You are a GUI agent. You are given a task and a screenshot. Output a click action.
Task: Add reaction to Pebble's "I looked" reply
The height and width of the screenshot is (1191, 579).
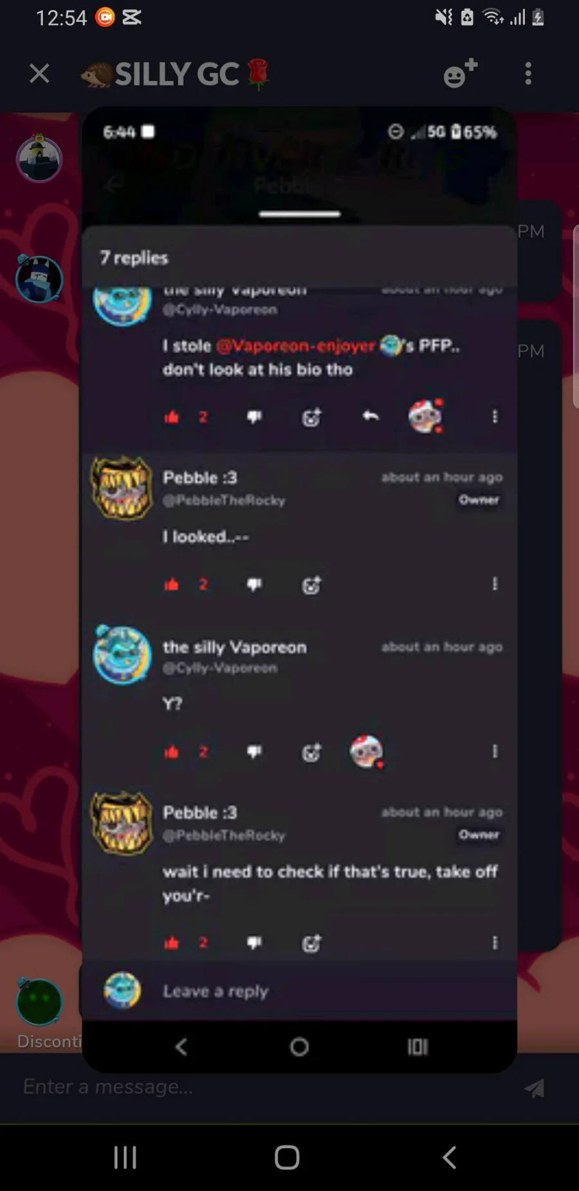[311, 585]
